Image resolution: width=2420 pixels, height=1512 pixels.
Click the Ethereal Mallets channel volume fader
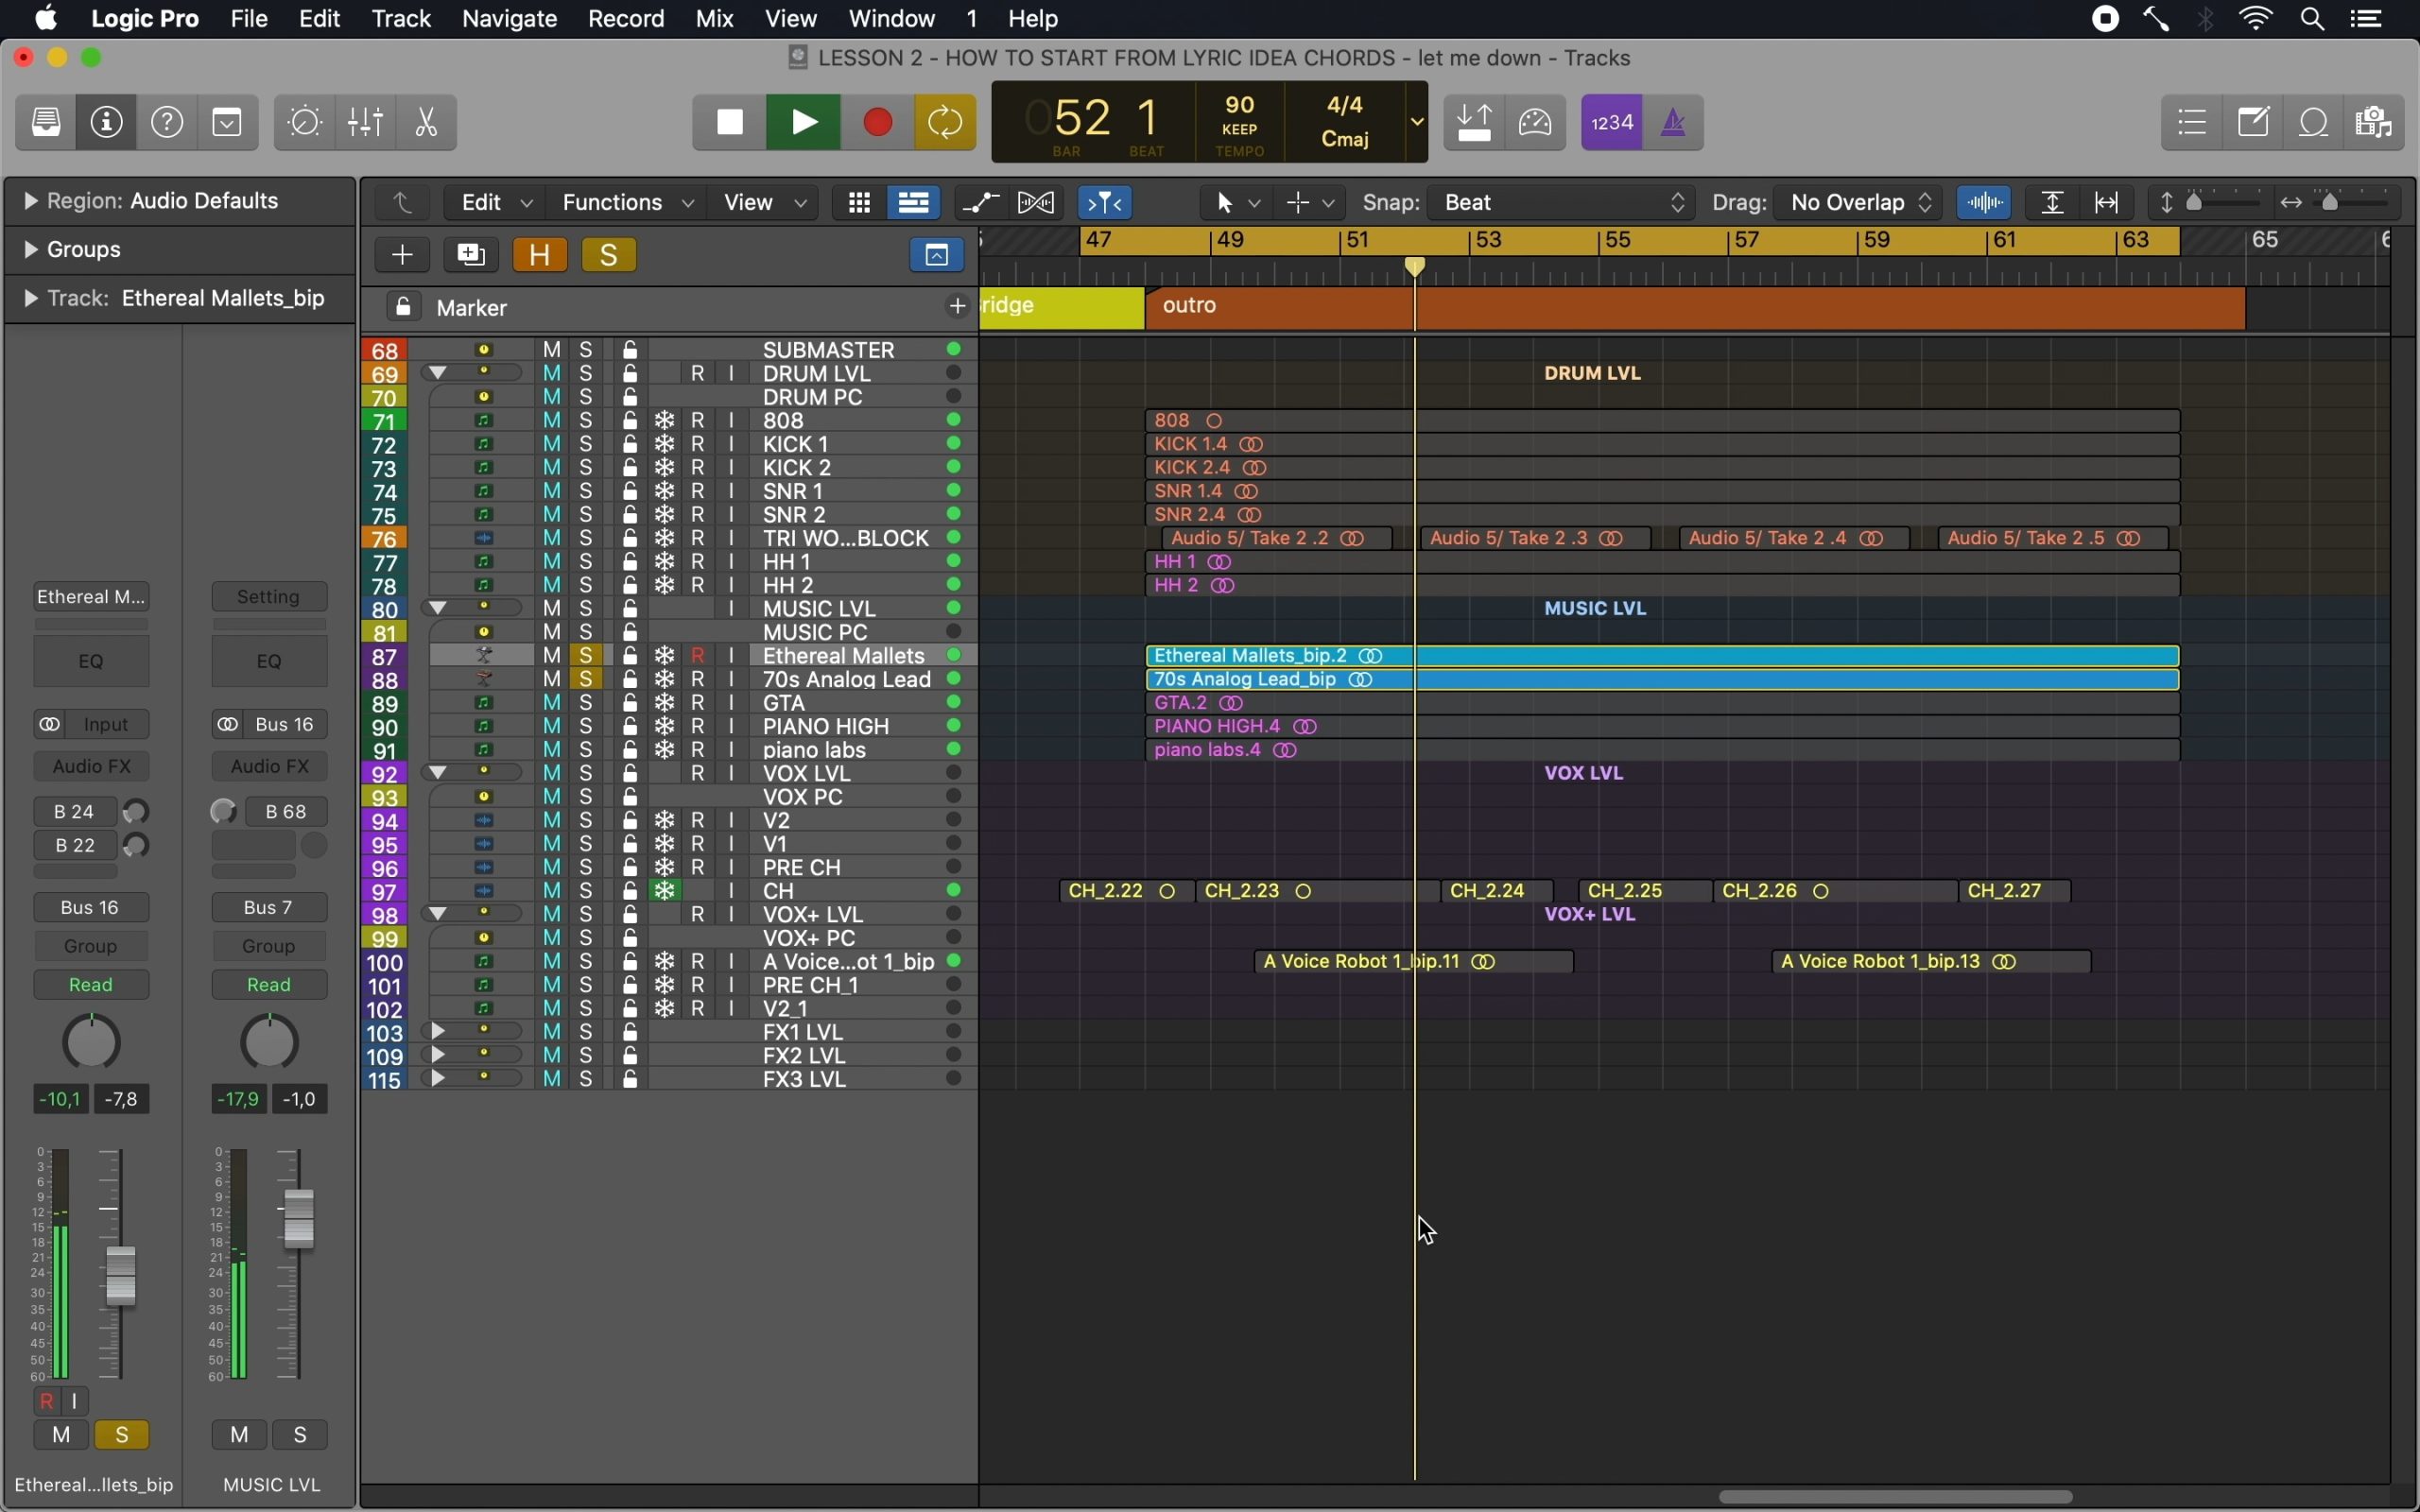click(x=121, y=1275)
